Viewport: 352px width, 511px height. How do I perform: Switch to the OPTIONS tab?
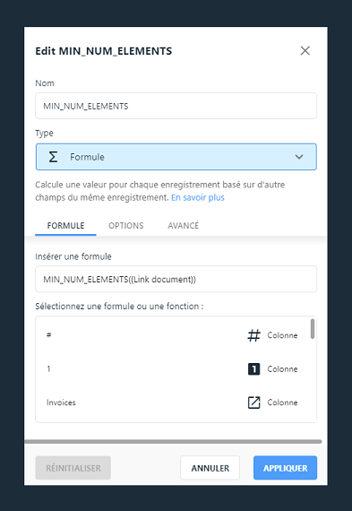coord(126,226)
